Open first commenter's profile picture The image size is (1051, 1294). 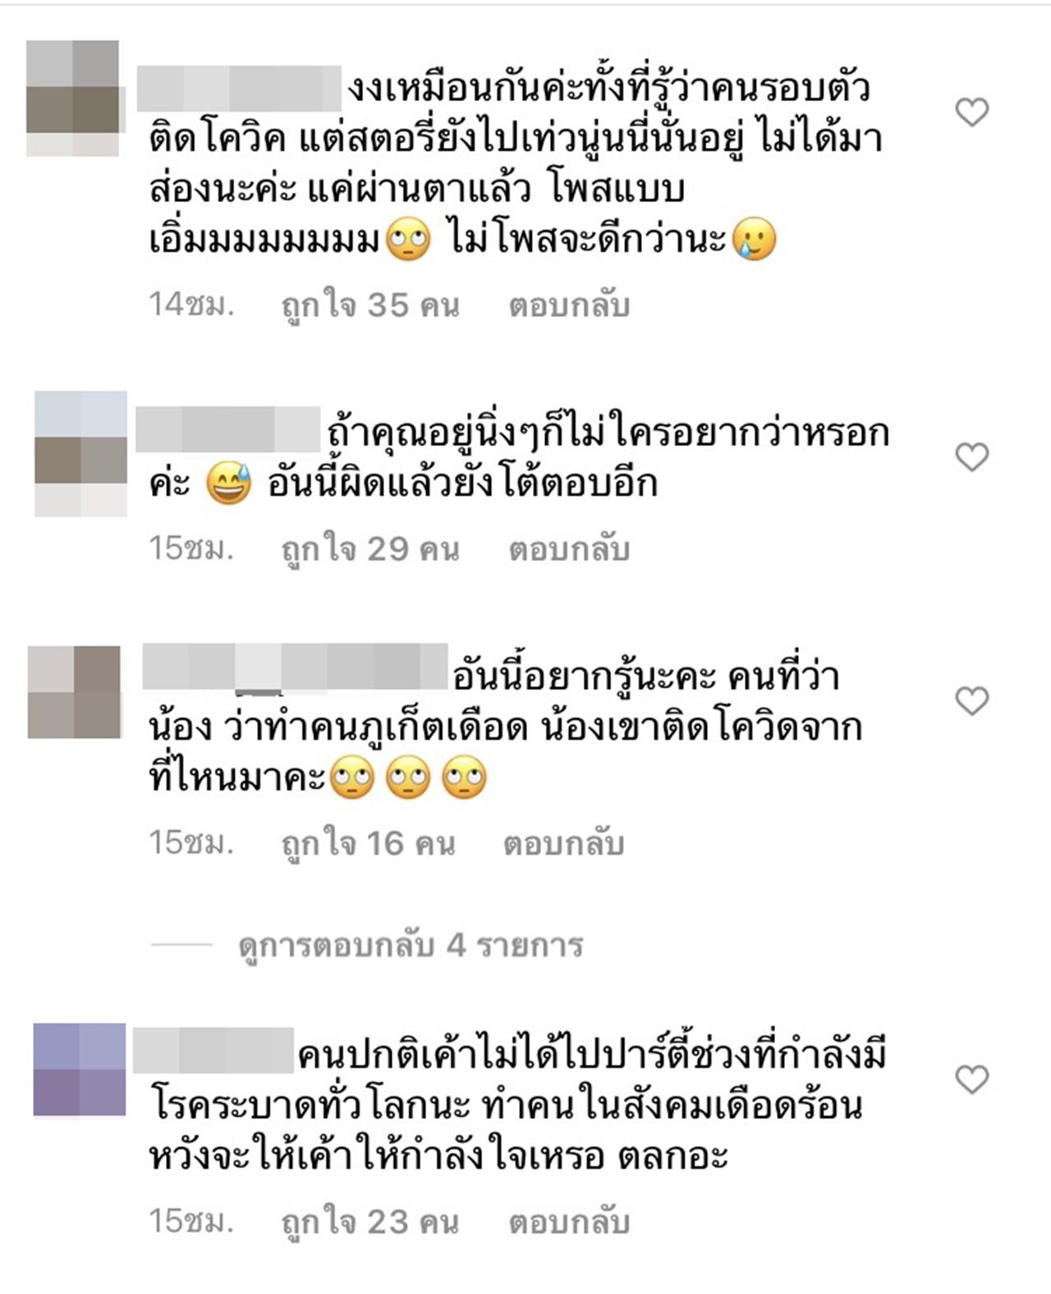click(x=74, y=99)
